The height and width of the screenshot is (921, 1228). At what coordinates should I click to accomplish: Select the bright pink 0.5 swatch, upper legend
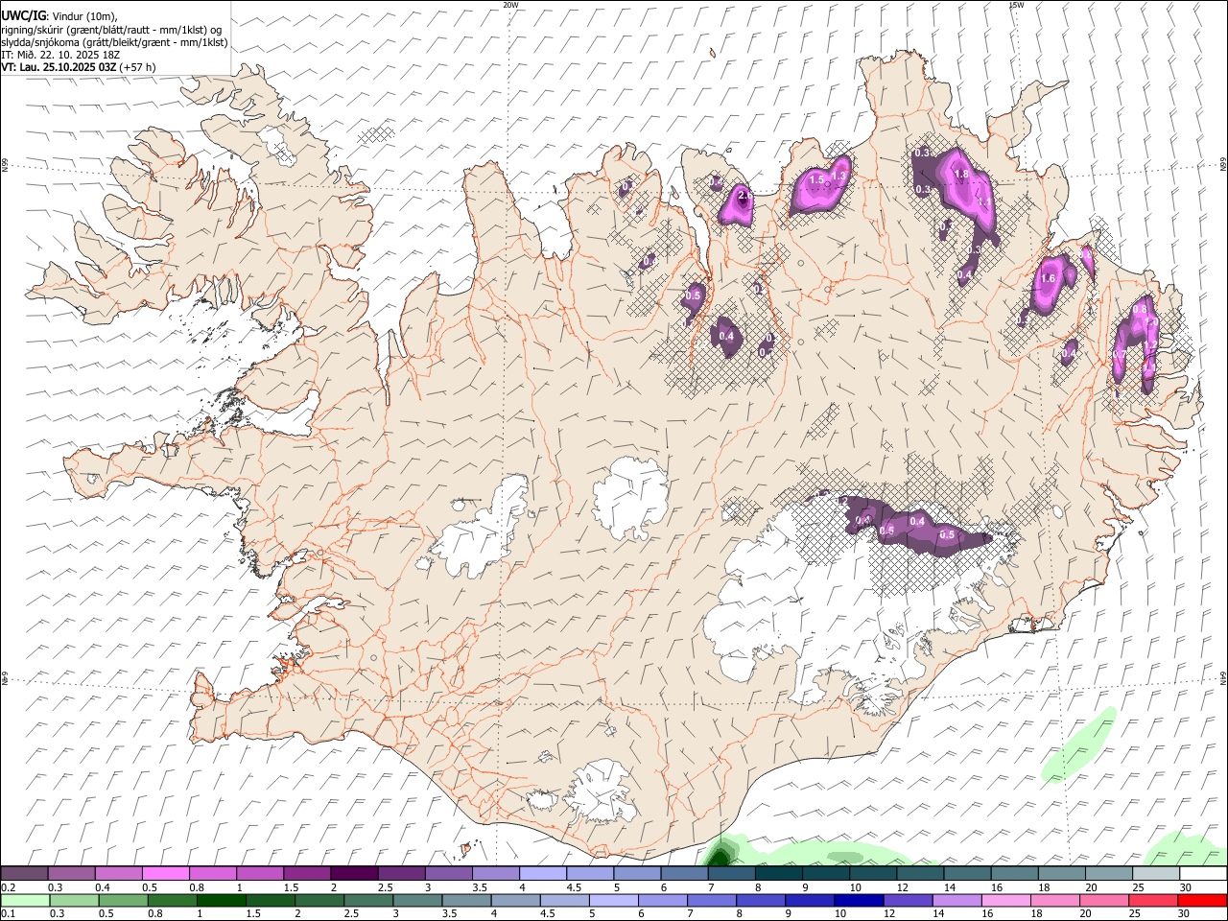[165, 873]
